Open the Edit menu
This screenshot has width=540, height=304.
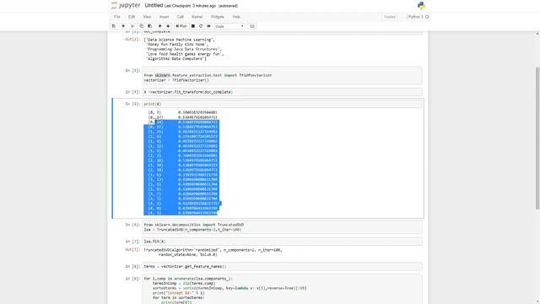132,17
